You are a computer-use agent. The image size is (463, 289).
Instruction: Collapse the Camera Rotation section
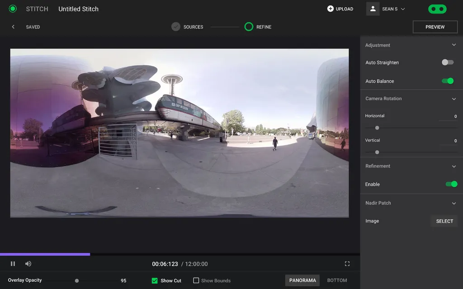click(x=454, y=99)
